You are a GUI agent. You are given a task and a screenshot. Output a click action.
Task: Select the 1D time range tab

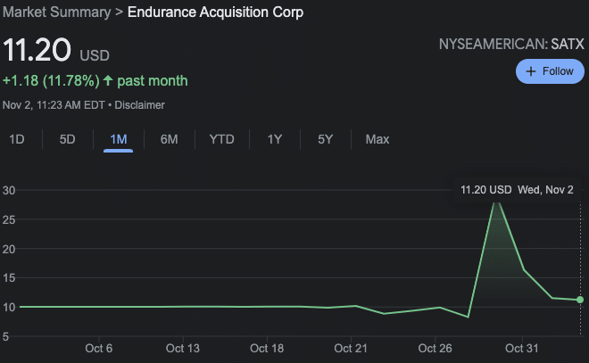coord(17,139)
